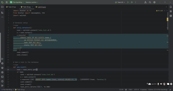Start debugging Task 02
The height and width of the screenshot is (91, 173).
pos(132,2)
